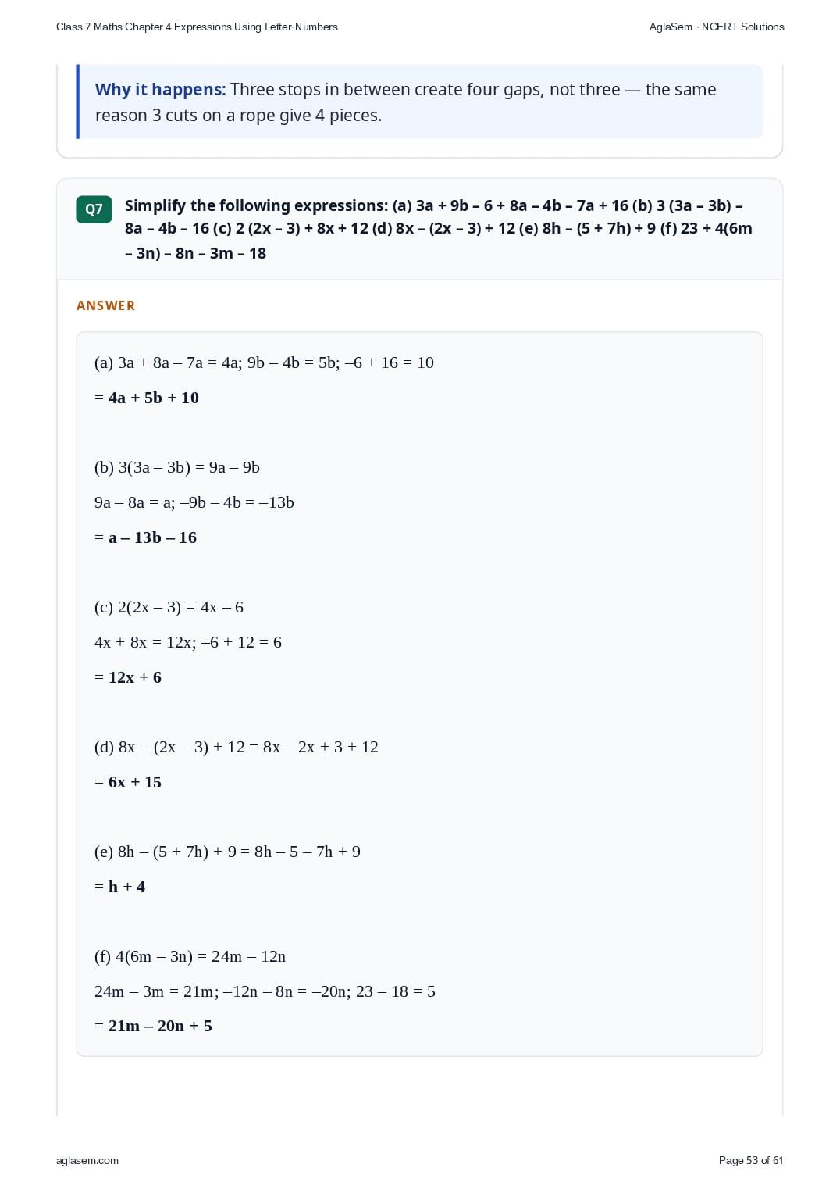This screenshot has height=1189, width=840.
Task: Click the part (e) working line 8h – (5 + 7h)
Action: pyautogui.click(x=227, y=852)
